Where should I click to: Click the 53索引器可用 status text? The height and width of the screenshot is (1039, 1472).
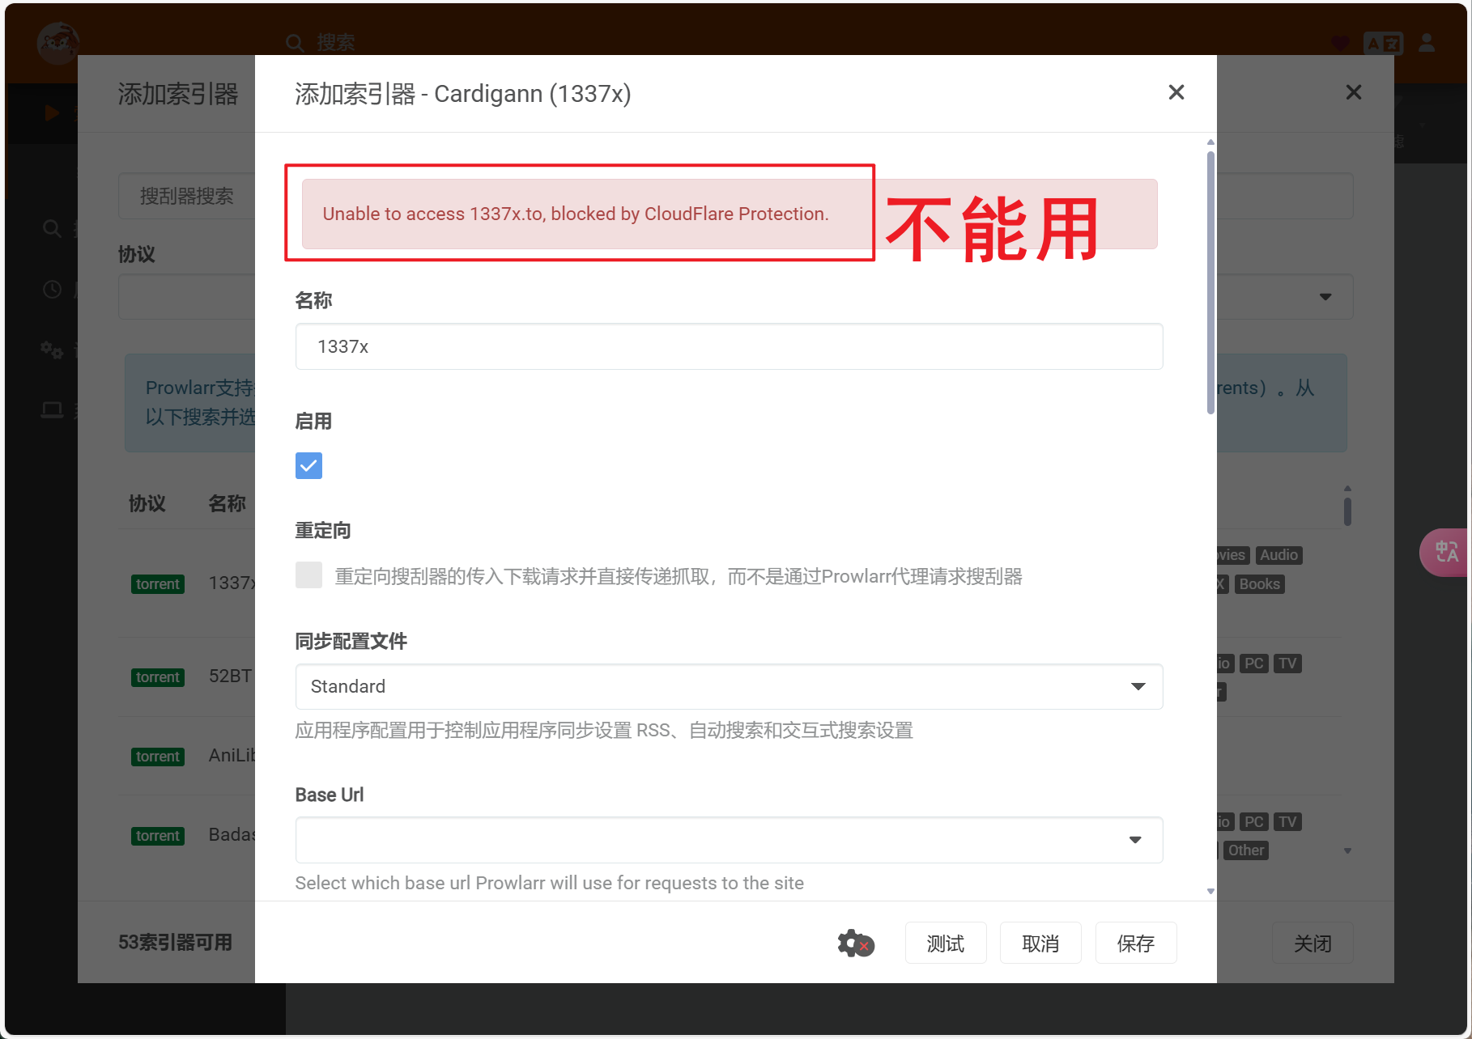(175, 943)
